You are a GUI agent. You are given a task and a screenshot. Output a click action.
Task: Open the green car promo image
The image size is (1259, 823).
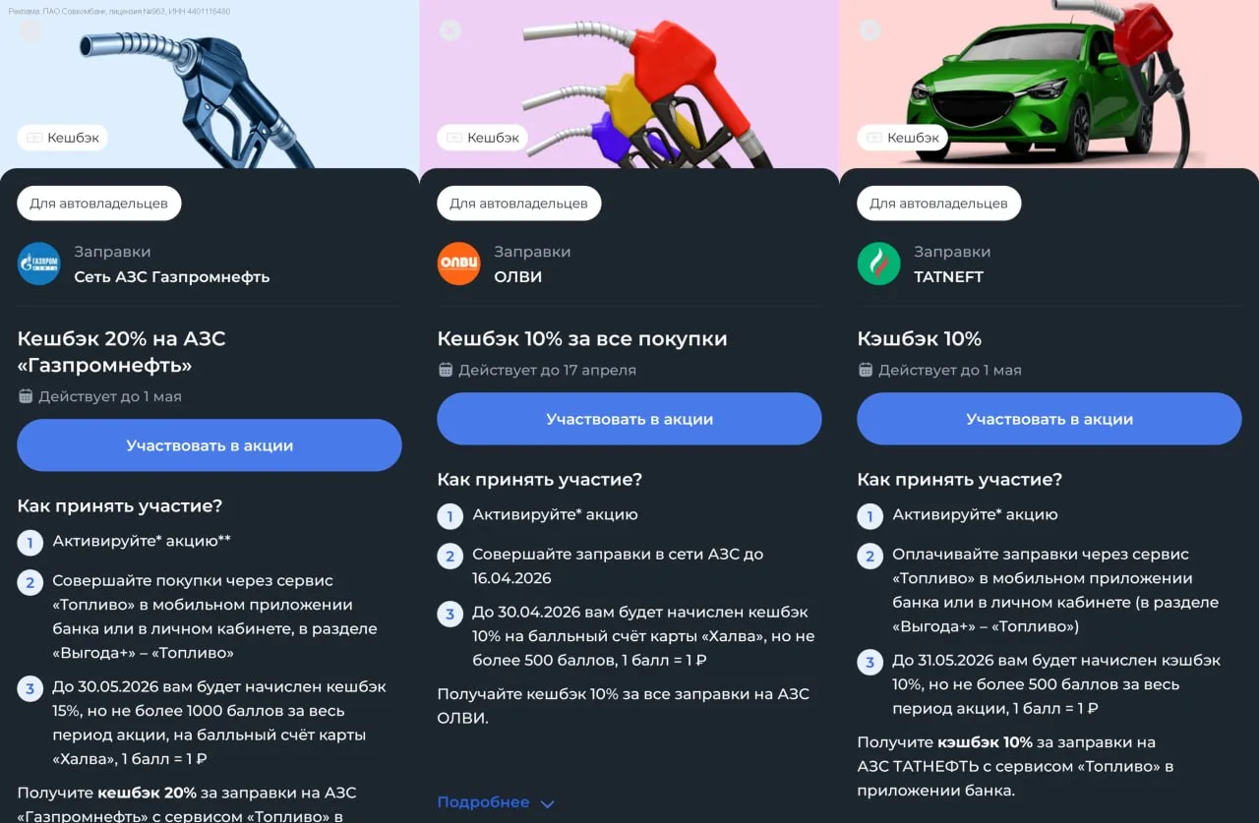[1049, 84]
